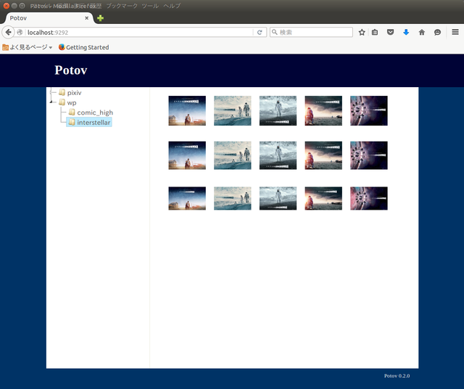Open a new tab with plus button

101,18
